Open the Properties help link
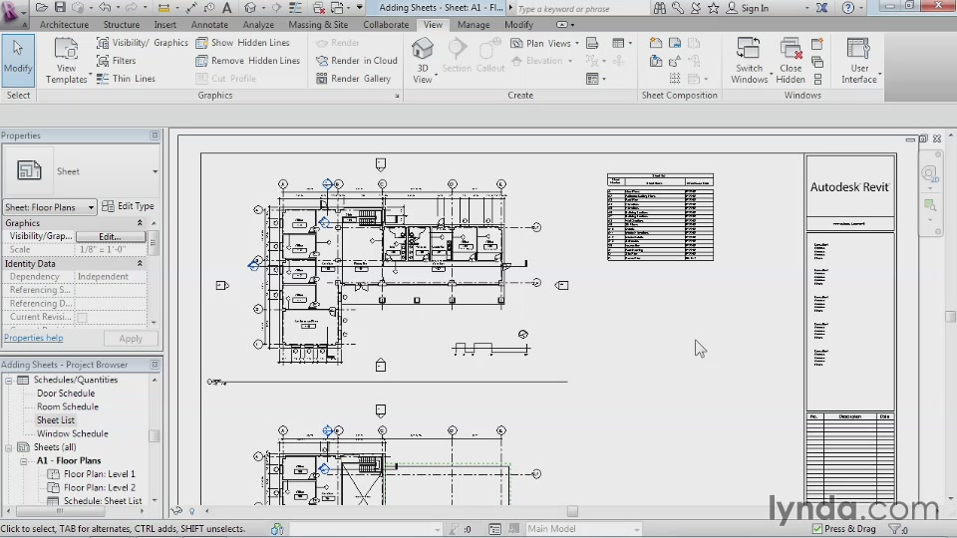Viewport: 957px width, 538px height. click(x=34, y=338)
